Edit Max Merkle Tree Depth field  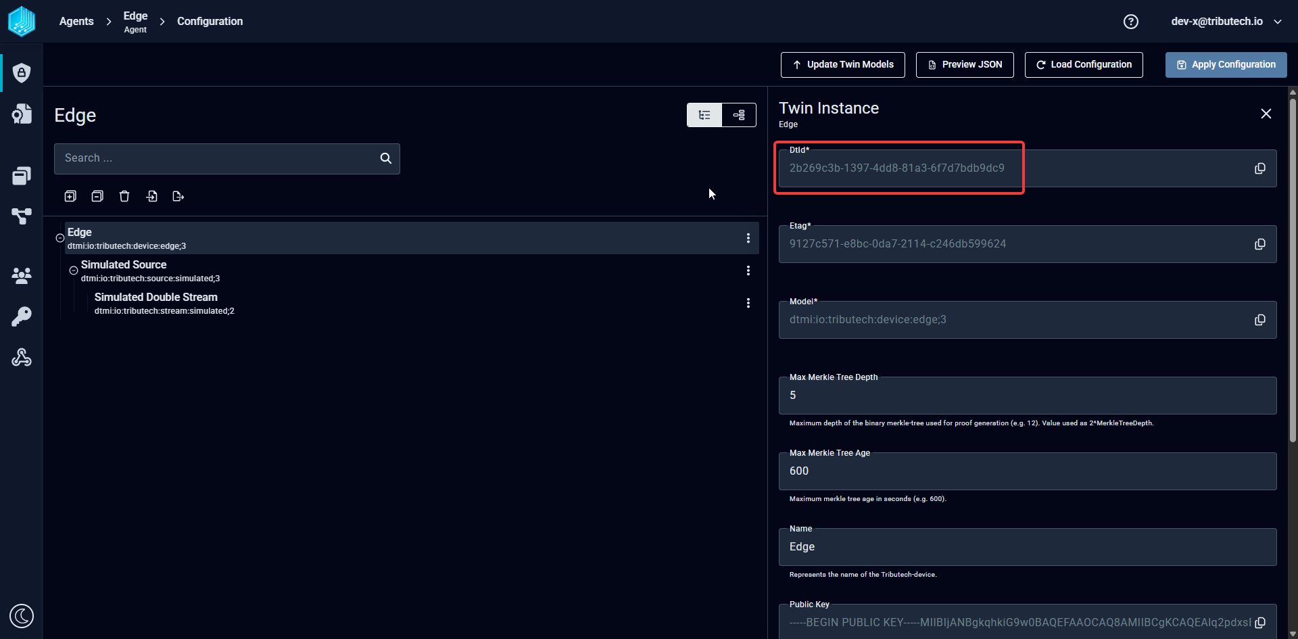click(x=1028, y=396)
